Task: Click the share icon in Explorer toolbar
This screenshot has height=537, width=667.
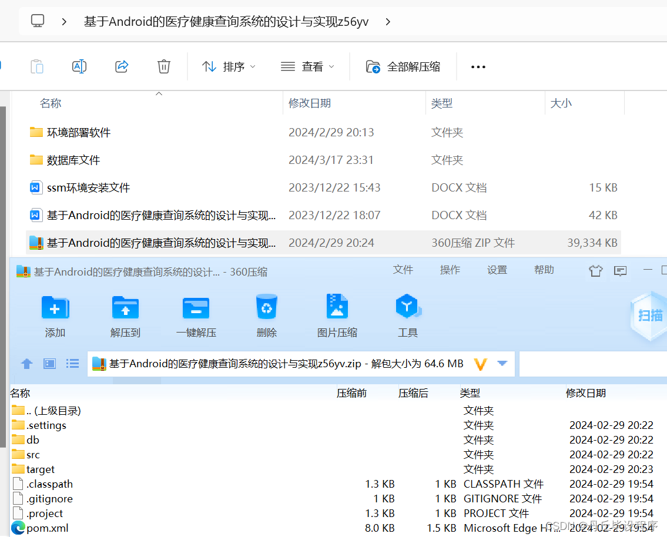Action: (x=122, y=66)
